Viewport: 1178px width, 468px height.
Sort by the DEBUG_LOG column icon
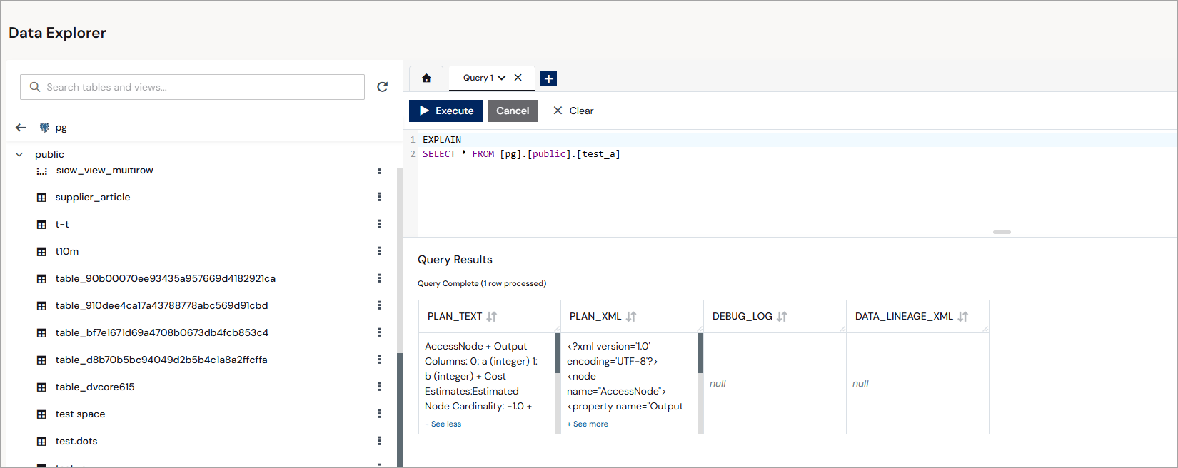[782, 317]
